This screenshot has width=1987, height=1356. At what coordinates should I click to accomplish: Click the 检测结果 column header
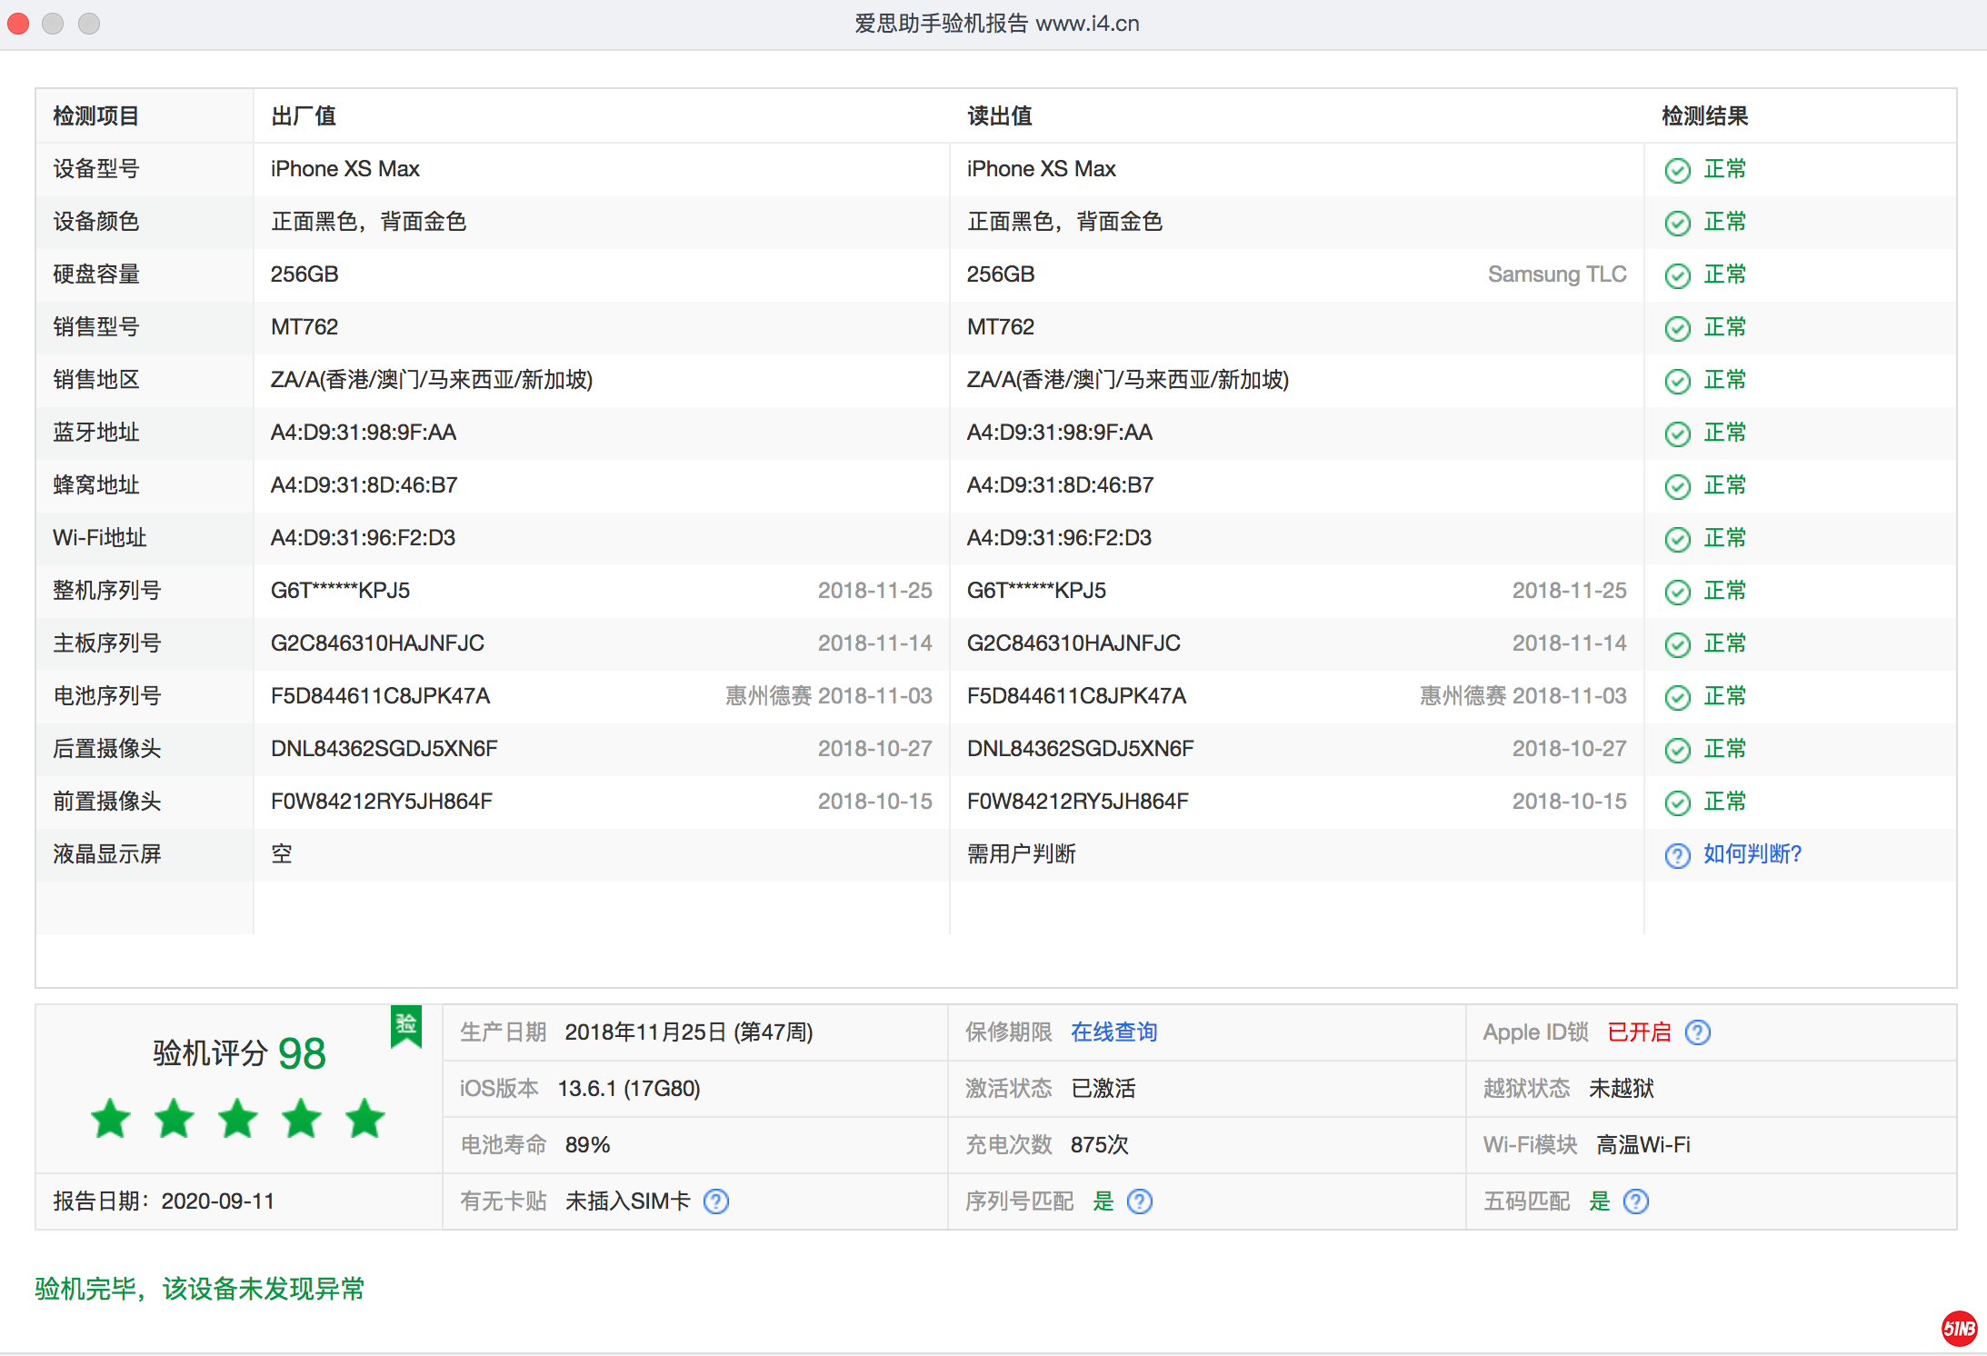tap(1704, 116)
